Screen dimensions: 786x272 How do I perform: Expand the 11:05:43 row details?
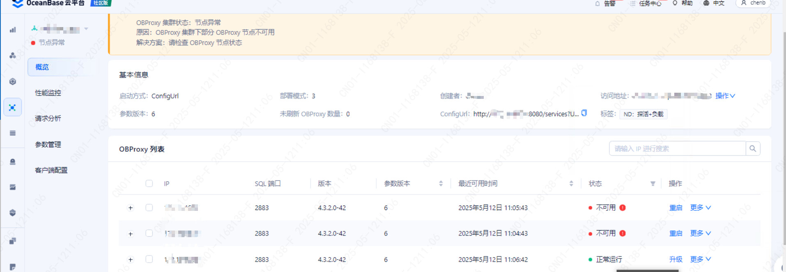[131, 208]
